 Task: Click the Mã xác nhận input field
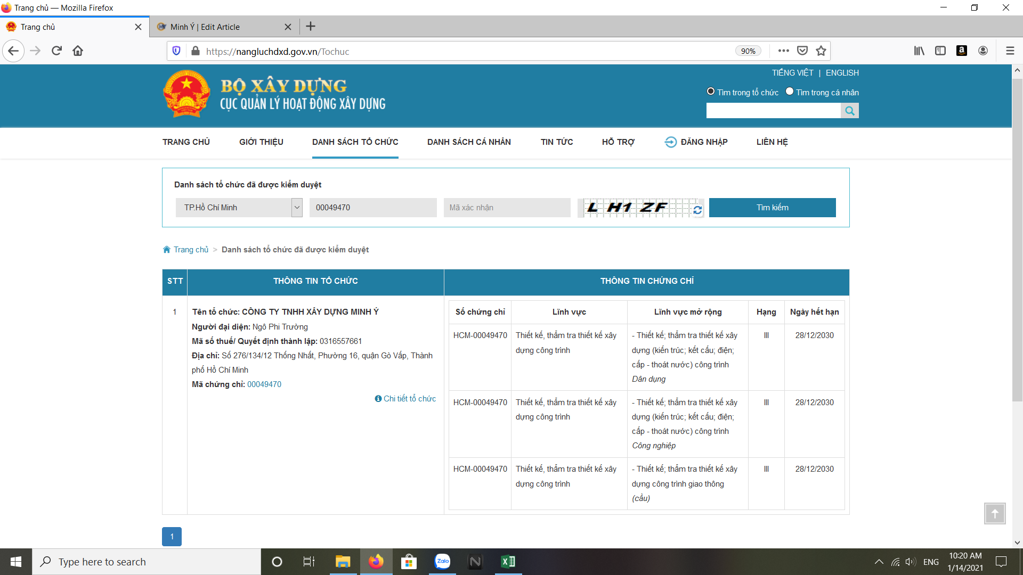click(x=507, y=208)
